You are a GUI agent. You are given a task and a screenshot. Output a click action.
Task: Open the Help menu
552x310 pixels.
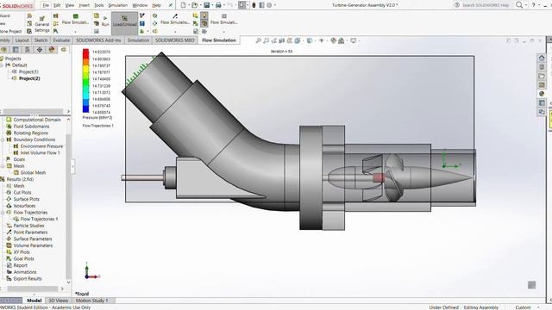[x=156, y=5]
